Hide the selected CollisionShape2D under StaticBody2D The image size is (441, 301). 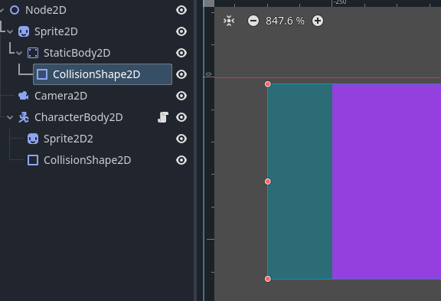point(181,74)
